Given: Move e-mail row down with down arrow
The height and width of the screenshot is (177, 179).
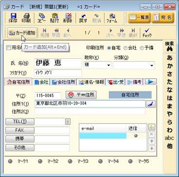Looking at the screenshot, I should click(x=152, y=148).
